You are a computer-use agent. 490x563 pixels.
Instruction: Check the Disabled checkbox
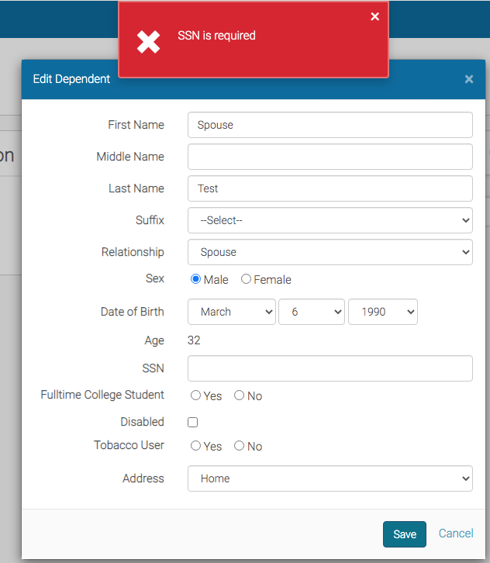tap(193, 422)
